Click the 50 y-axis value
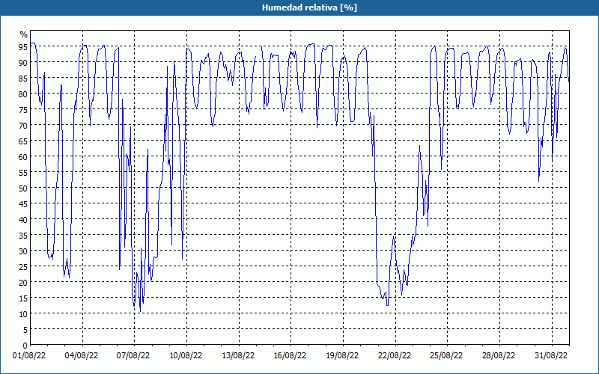 point(23,188)
